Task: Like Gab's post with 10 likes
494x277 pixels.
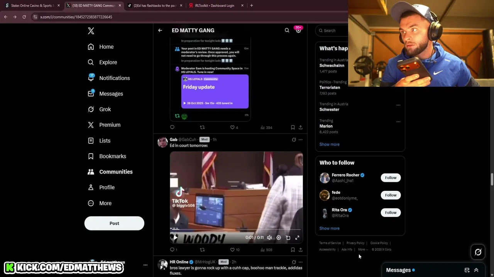Action: pos(235,250)
